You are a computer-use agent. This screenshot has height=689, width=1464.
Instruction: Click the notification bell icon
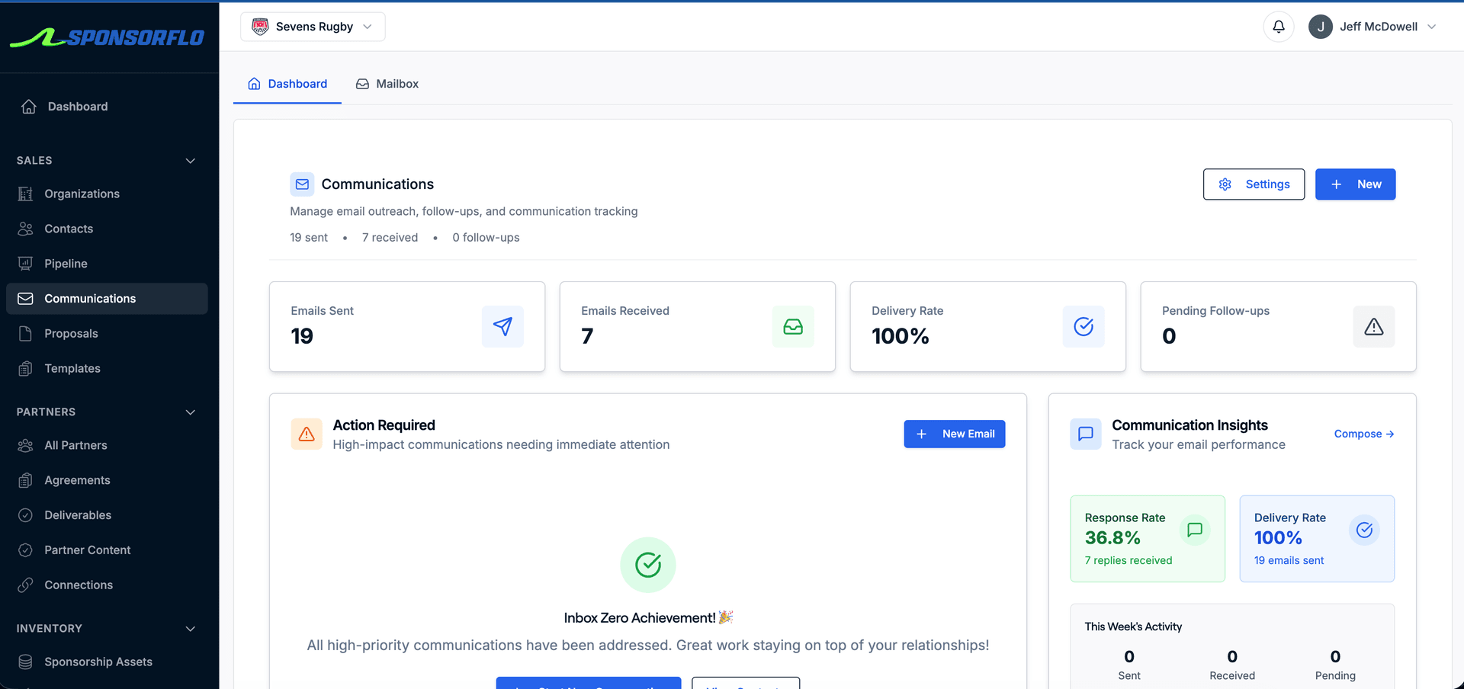[x=1279, y=26]
